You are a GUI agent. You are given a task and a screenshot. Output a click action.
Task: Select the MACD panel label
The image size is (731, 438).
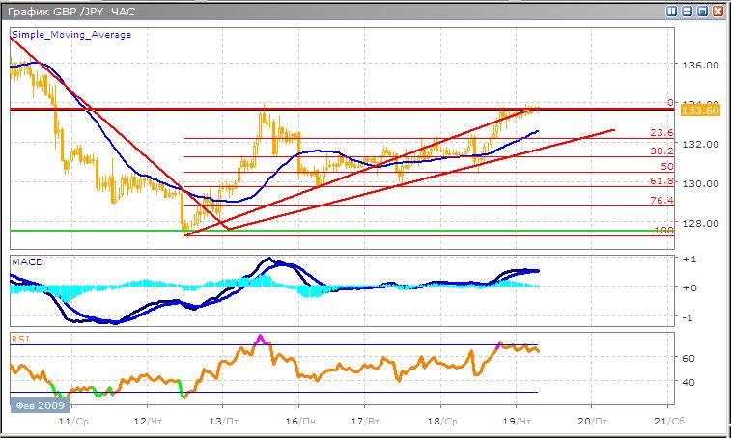(28, 261)
